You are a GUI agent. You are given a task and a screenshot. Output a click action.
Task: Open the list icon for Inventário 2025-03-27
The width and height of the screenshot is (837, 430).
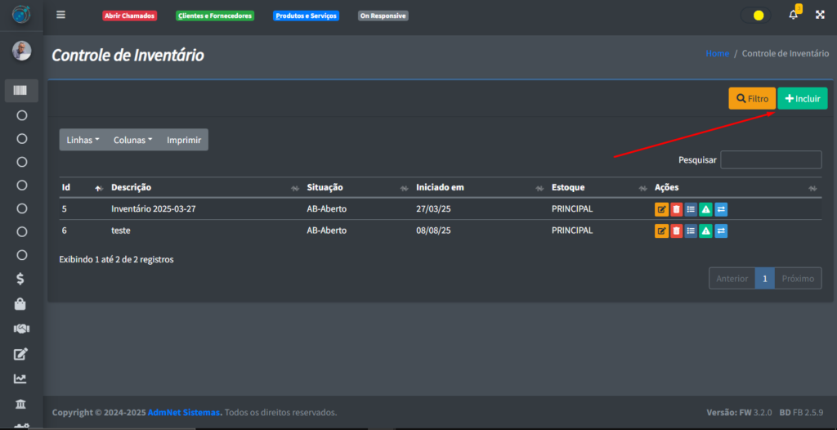coord(691,209)
